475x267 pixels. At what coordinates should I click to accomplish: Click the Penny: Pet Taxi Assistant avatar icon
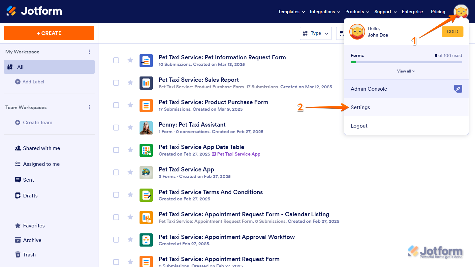146,128
